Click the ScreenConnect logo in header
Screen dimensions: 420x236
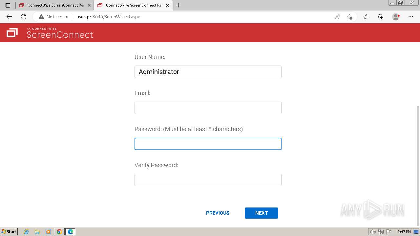click(50, 33)
